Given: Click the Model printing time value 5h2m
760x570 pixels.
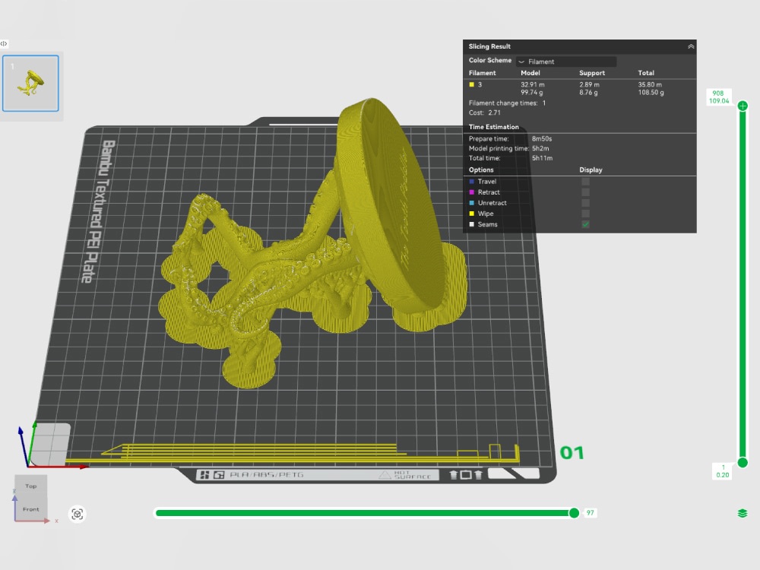Looking at the screenshot, I should click(x=540, y=148).
